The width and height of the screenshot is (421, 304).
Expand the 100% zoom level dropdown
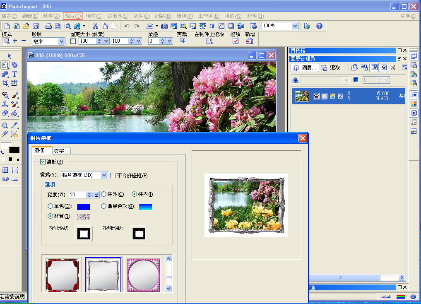coord(295,26)
